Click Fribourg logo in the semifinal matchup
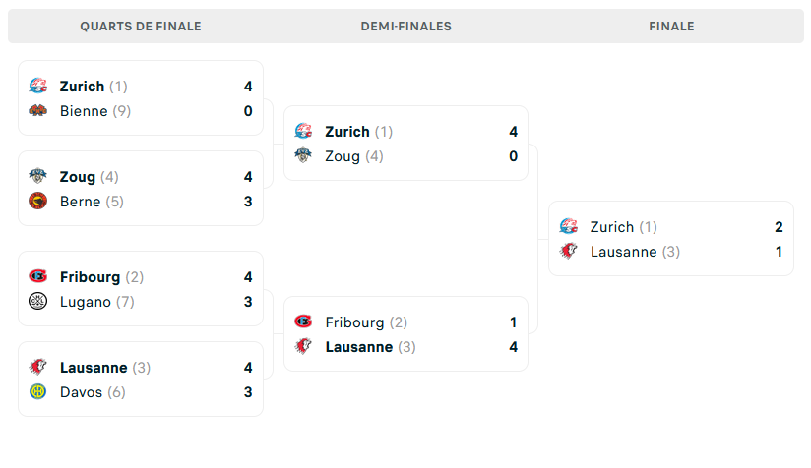The image size is (811, 468). click(304, 322)
